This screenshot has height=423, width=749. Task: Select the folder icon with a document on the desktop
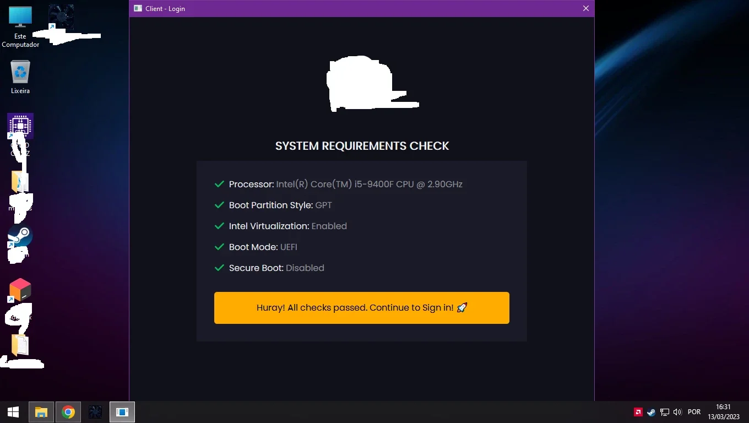20,345
